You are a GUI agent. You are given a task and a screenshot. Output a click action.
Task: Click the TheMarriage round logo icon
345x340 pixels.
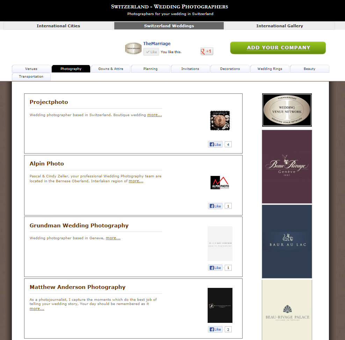(x=133, y=48)
